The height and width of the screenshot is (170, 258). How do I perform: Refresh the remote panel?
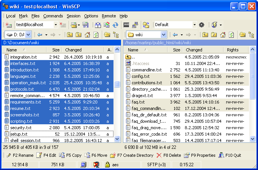coord(232,35)
